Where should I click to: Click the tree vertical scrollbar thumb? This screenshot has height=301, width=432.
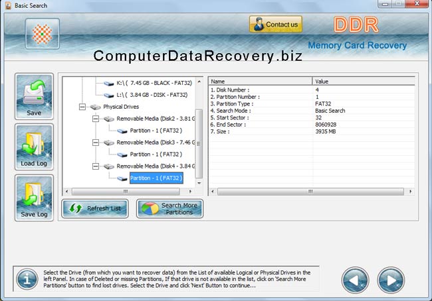(199, 143)
